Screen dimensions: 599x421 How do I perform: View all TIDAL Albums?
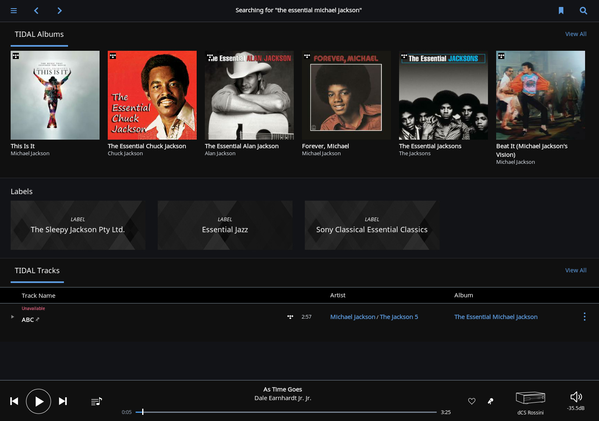click(x=576, y=34)
